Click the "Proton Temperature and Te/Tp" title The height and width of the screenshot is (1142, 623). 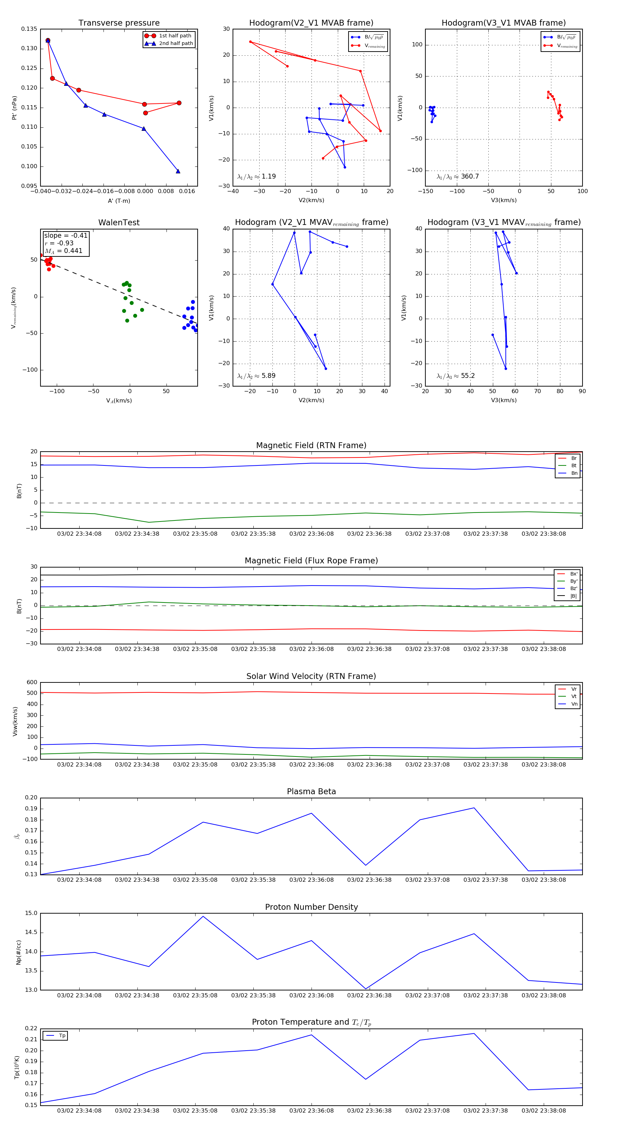coord(311,1022)
